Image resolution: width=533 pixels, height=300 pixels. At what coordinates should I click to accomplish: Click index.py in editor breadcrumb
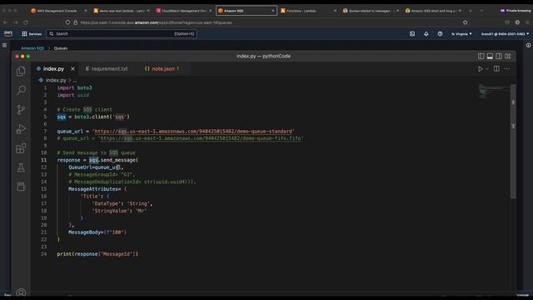(x=56, y=80)
